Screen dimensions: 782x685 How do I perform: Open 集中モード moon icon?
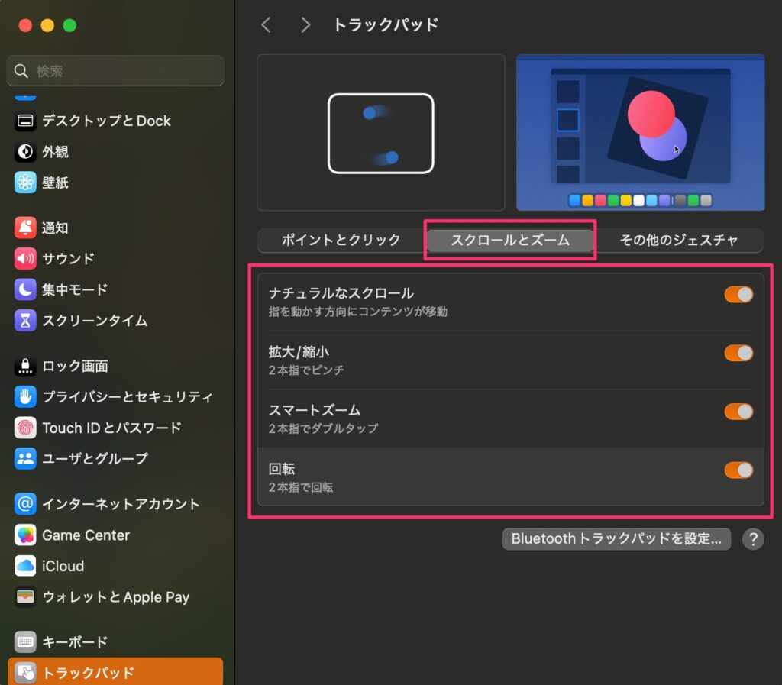click(25, 289)
